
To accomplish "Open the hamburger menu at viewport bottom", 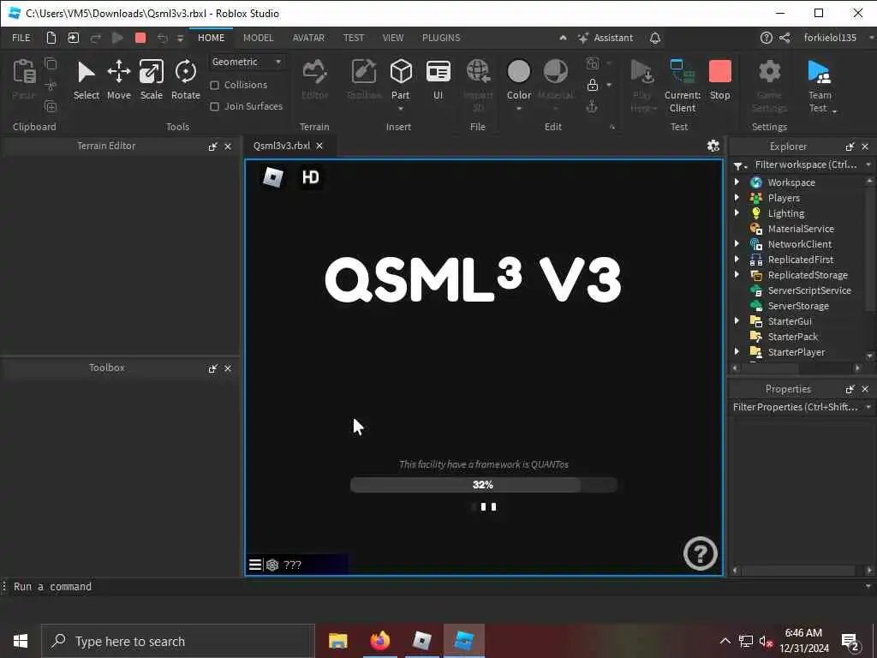I will [255, 565].
